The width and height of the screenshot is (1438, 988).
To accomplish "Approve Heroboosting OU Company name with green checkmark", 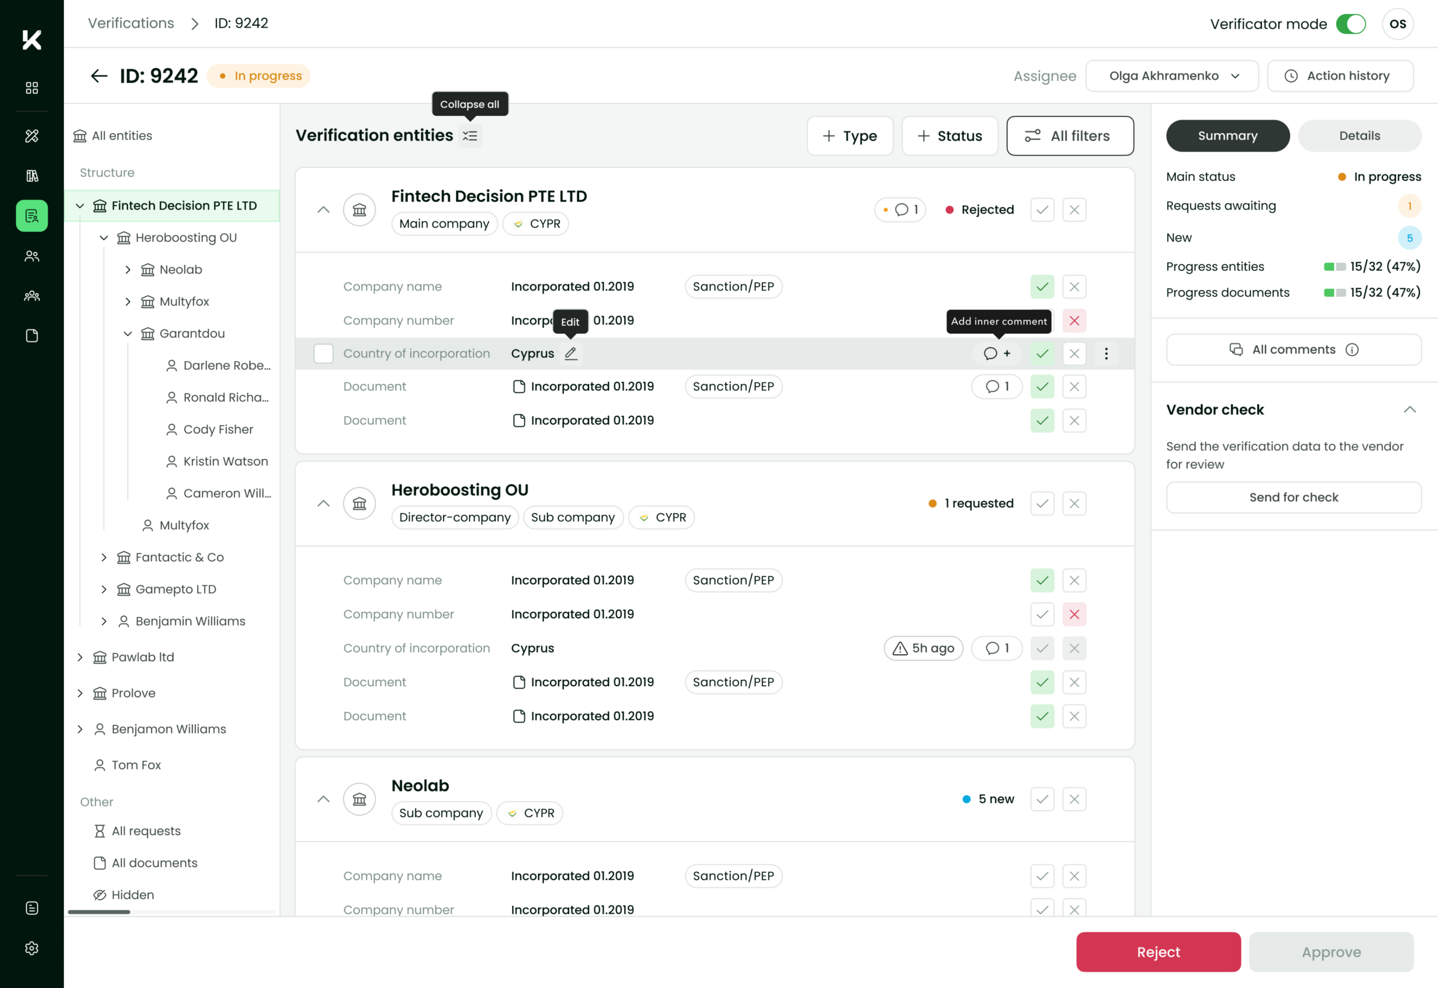I will [x=1042, y=580].
